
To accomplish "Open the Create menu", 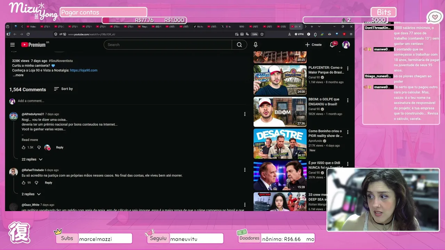I will coord(313,45).
